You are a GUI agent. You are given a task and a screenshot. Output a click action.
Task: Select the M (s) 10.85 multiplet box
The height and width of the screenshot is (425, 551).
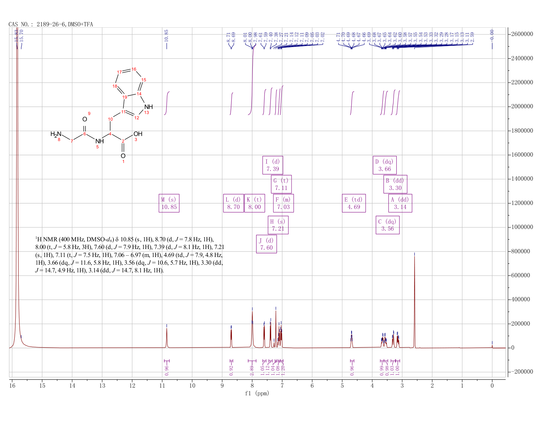[169, 203]
